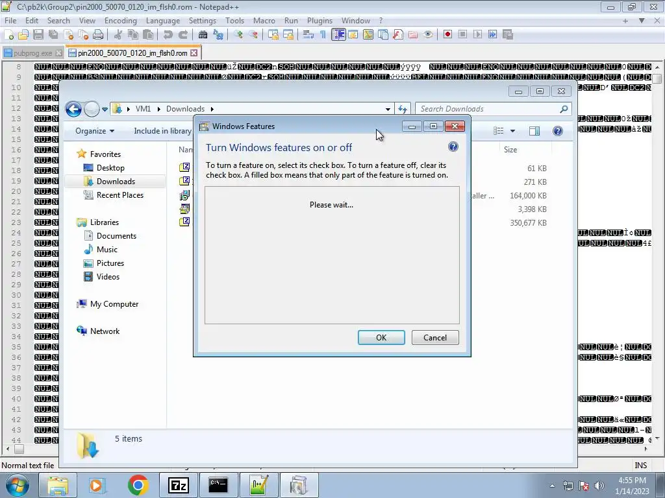Expand the arrow after Downloads breadcrumb
The image size is (665, 498).
(x=212, y=109)
